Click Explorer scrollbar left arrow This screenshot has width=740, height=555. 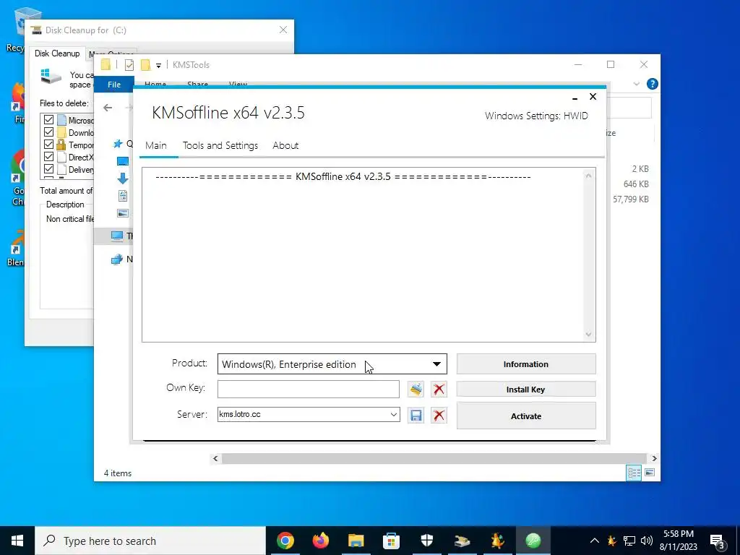coord(215,458)
